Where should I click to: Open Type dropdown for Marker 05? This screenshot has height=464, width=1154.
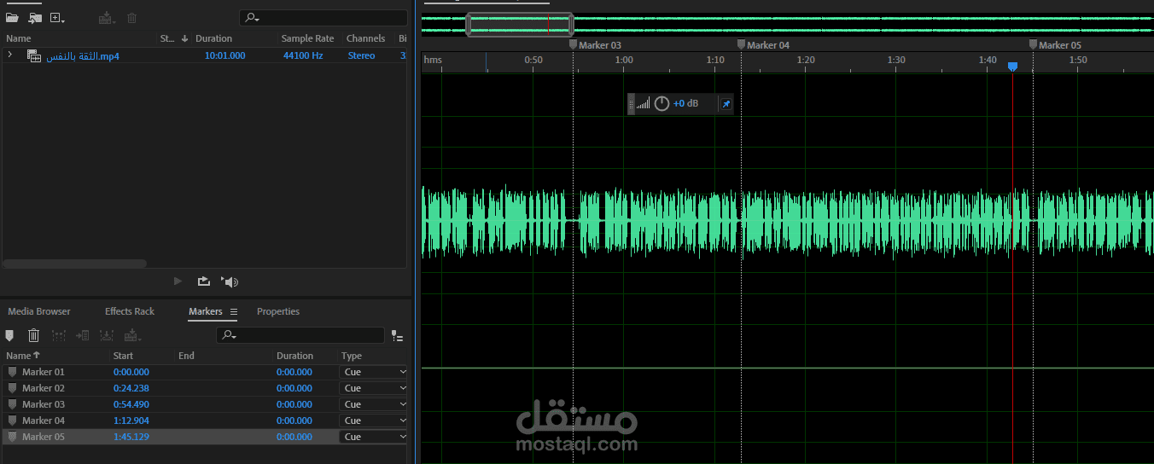click(374, 437)
